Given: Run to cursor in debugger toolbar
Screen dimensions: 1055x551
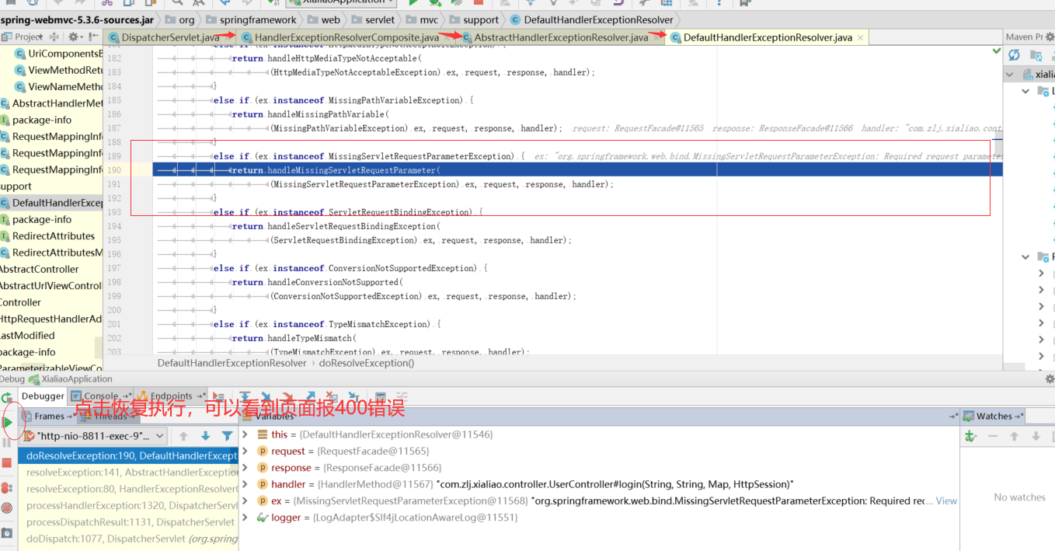Looking at the screenshot, I should click(x=353, y=396).
